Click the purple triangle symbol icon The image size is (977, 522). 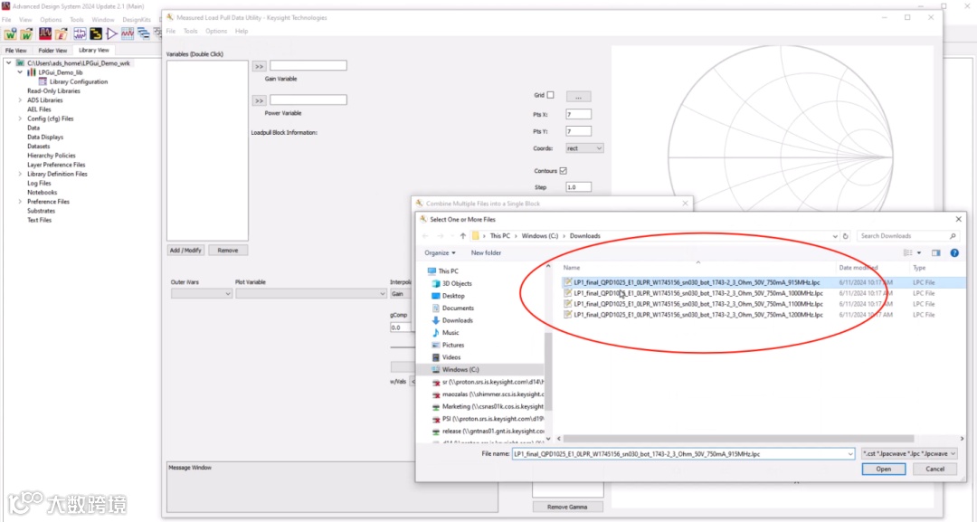tap(111, 33)
